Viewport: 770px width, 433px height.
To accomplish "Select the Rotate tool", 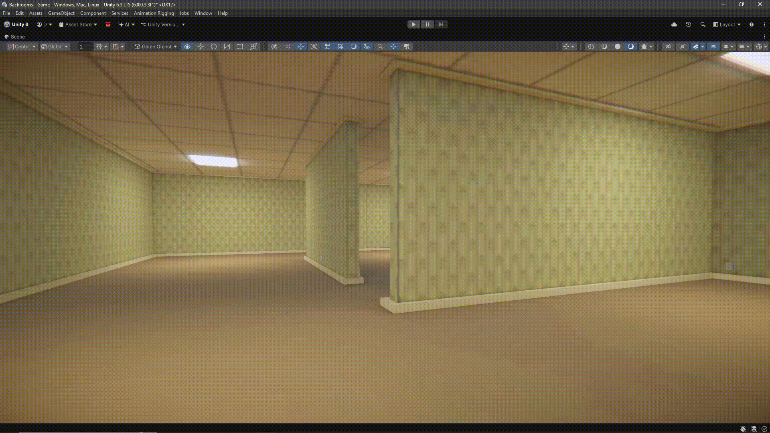I will point(214,47).
